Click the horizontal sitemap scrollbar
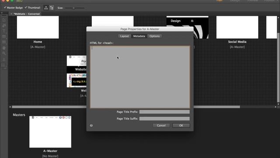The height and width of the screenshot is (158, 280). click(x=126, y=107)
